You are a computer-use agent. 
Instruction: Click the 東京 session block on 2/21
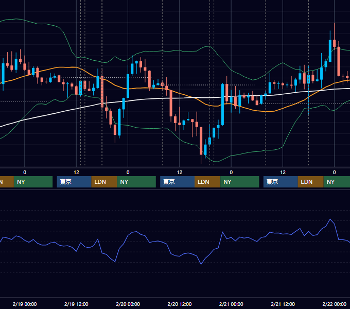[281, 182]
